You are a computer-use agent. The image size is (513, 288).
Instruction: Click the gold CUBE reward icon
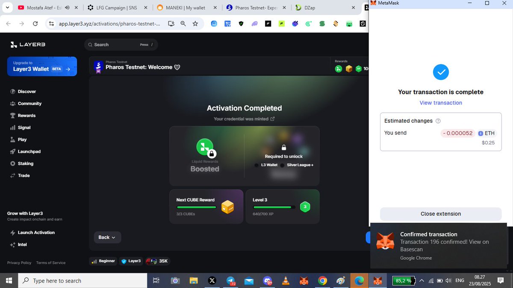point(227,207)
